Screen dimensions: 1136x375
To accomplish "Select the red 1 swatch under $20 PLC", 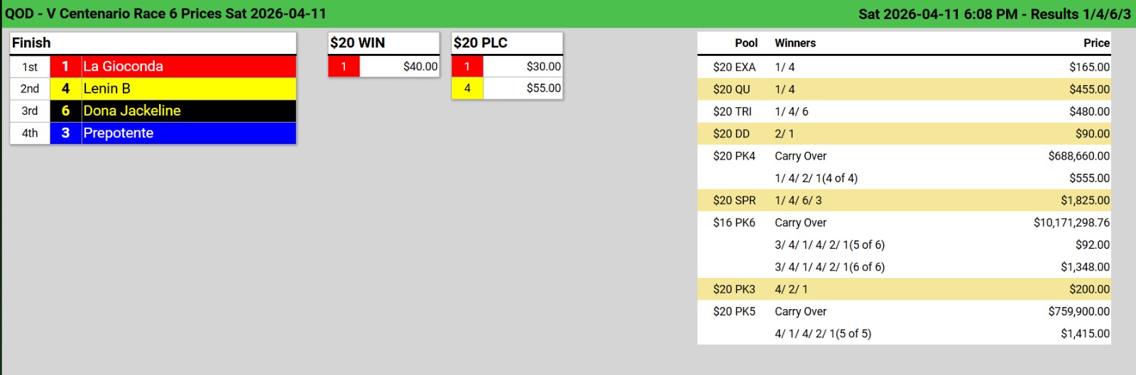I will [x=467, y=67].
